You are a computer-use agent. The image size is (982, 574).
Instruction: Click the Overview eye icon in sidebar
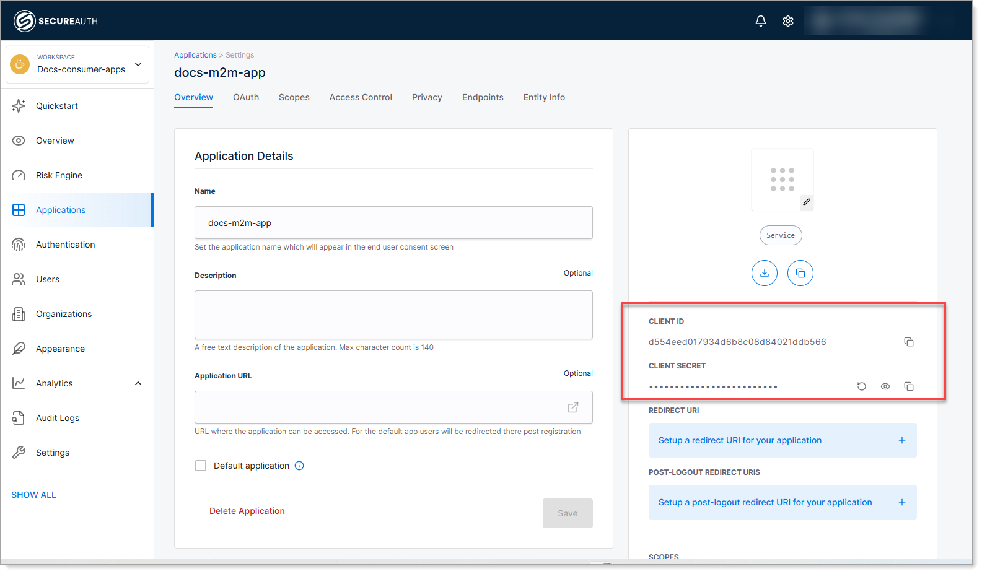point(19,141)
